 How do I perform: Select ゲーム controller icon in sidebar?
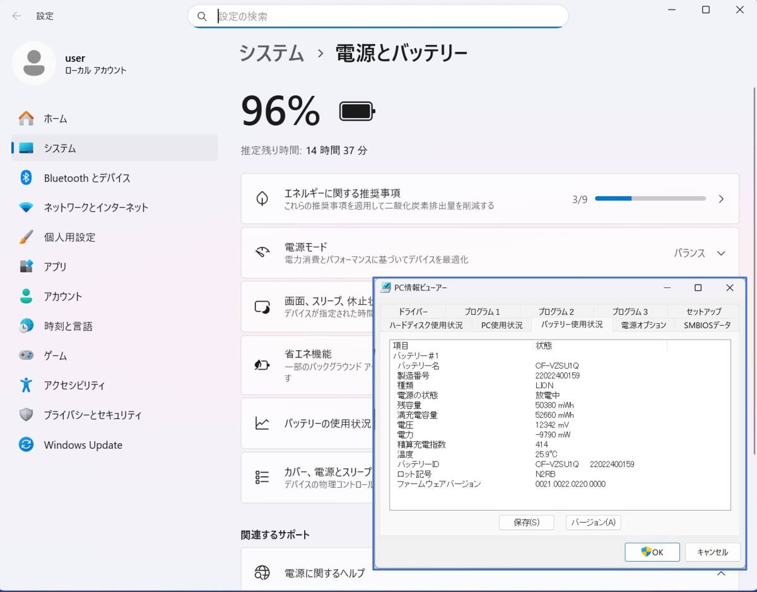(26, 356)
